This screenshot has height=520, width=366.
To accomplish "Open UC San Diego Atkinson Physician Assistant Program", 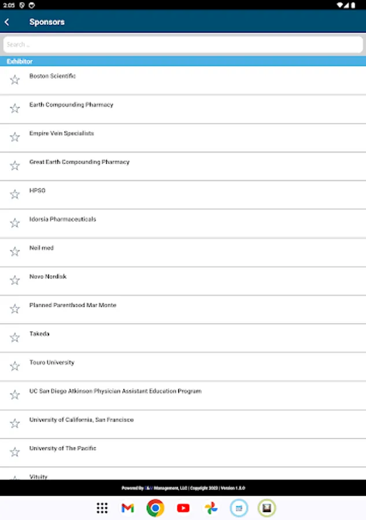I will [115, 392].
